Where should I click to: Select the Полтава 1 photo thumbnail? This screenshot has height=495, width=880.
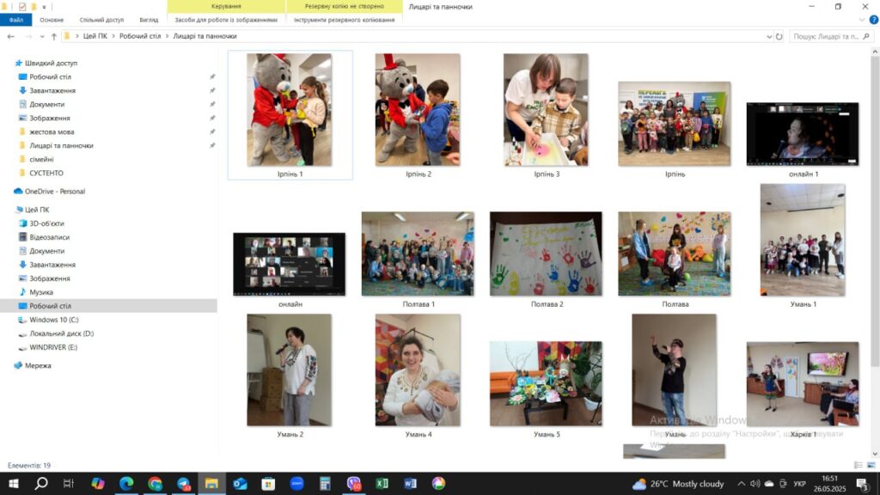[x=419, y=254]
